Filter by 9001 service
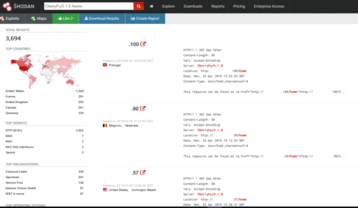The height and width of the screenshot is (208, 358). [9, 141]
